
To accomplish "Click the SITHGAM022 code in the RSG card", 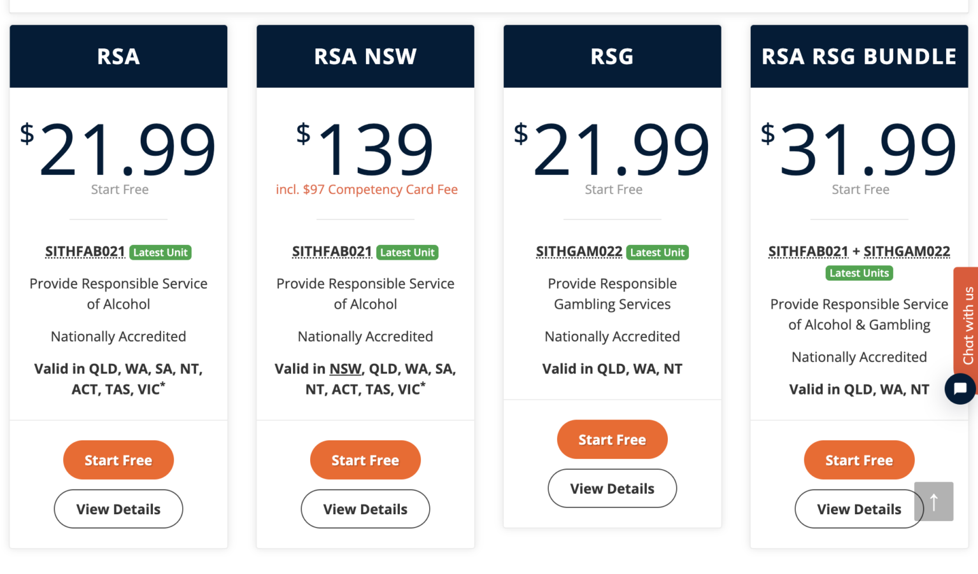I will pyautogui.click(x=579, y=252).
